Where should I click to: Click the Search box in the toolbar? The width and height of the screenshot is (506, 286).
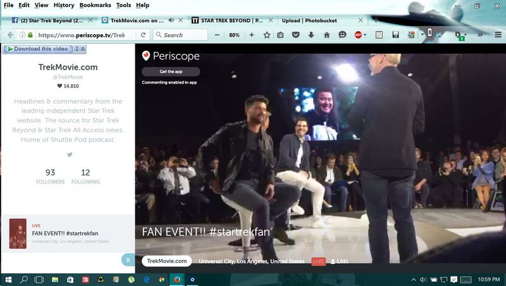(181, 35)
